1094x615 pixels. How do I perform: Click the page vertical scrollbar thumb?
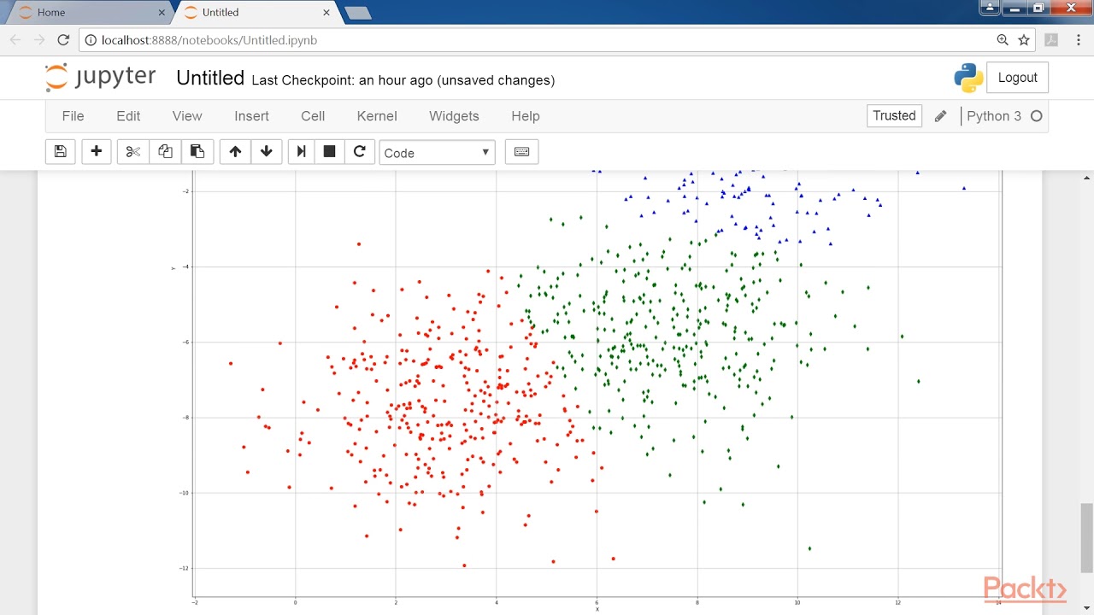coord(1086,538)
